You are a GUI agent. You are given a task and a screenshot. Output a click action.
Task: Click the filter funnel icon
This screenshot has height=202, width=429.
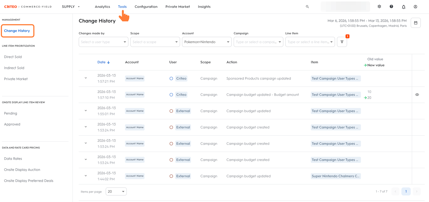342,42
